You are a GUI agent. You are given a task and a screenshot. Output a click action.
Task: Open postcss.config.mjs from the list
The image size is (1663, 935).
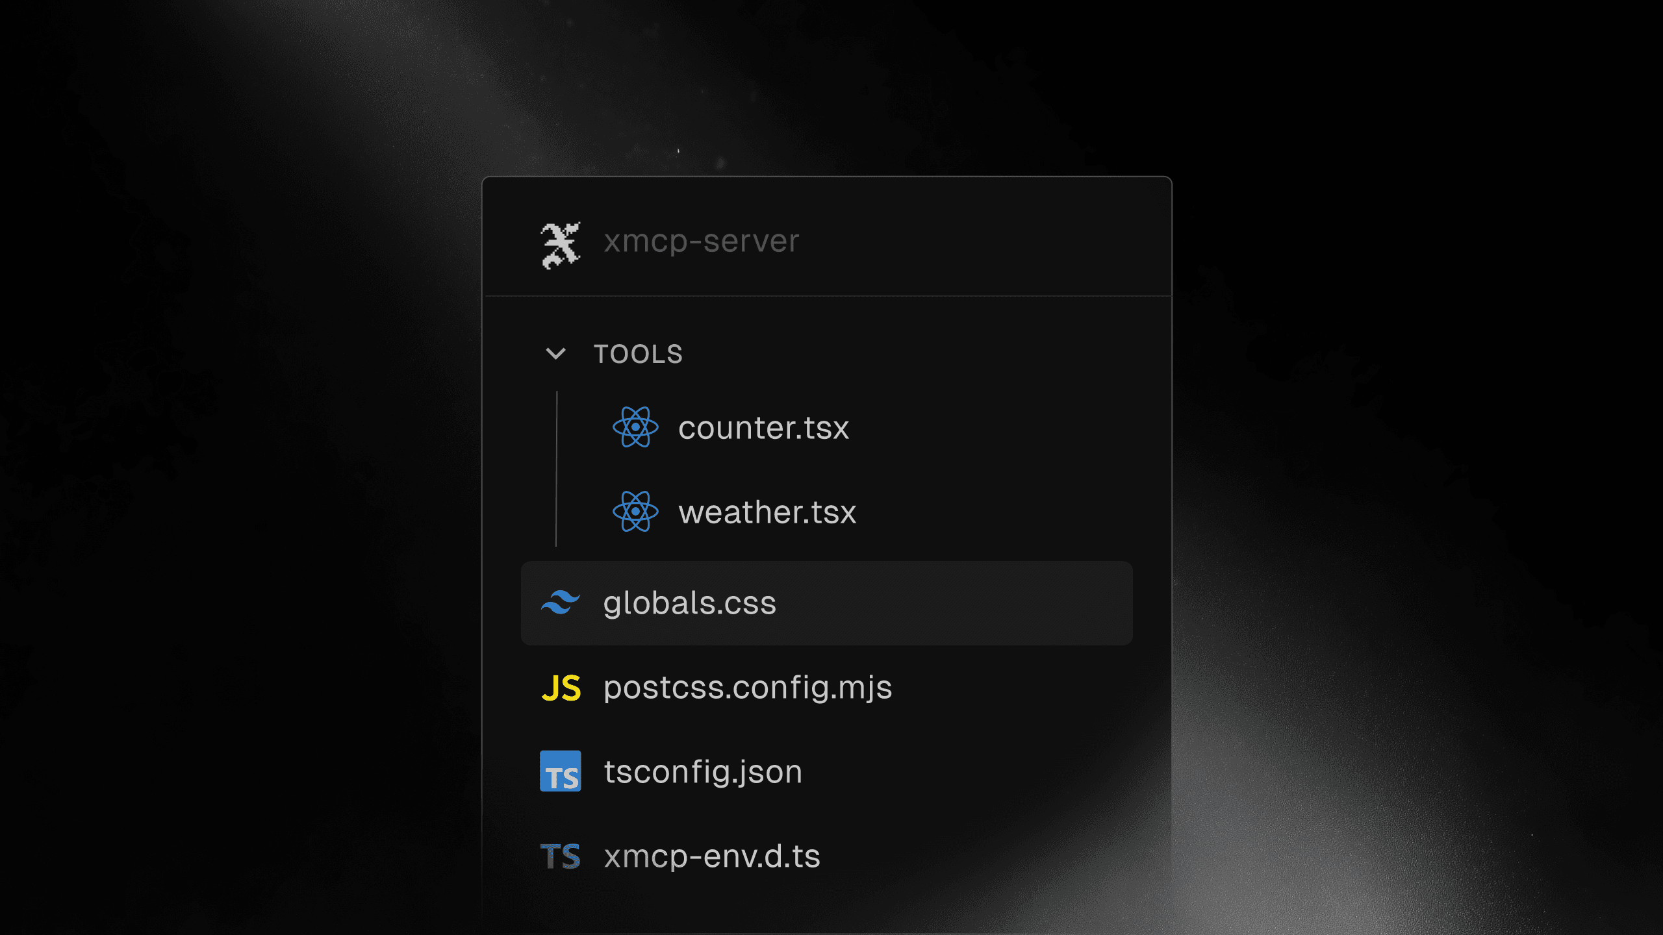point(747,688)
